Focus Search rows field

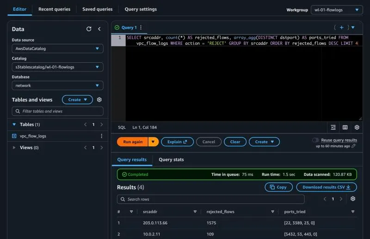tap(211, 199)
